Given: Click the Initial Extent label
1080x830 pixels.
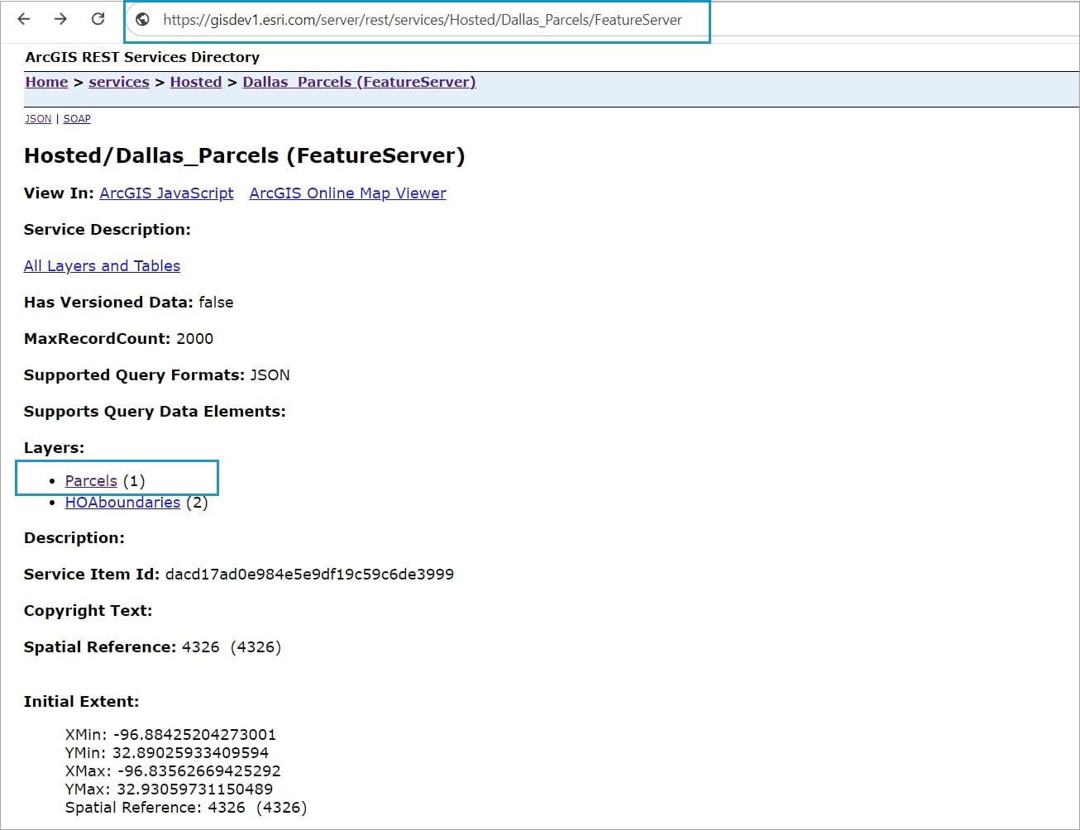Looking at the screenshot, I should coord(82,702).
